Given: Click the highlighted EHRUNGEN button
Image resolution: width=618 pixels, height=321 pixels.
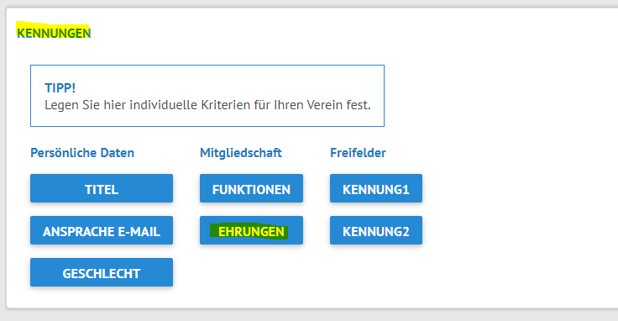Looking at the screenshot, I should pos(251,230).
